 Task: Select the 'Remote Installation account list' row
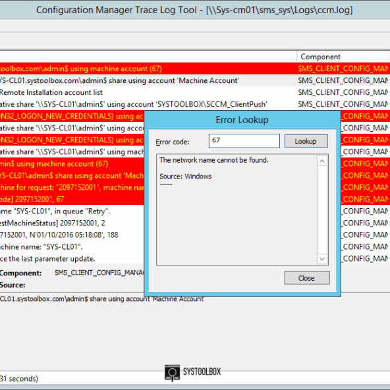click(x=195, y=92)
